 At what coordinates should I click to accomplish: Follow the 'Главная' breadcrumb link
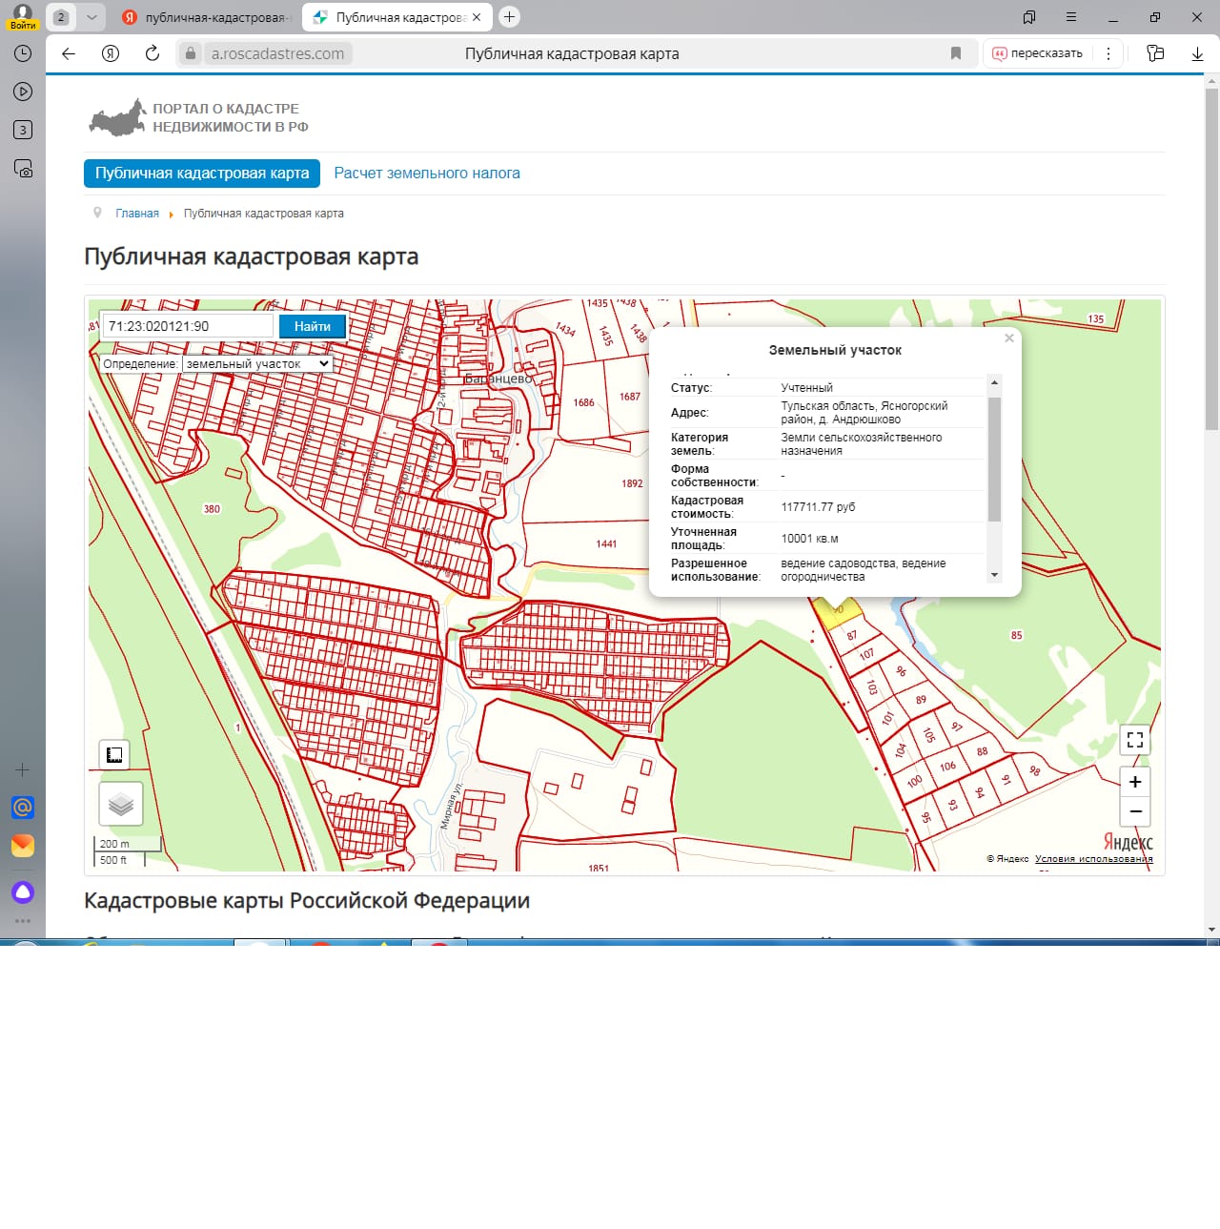click(137, 214)
